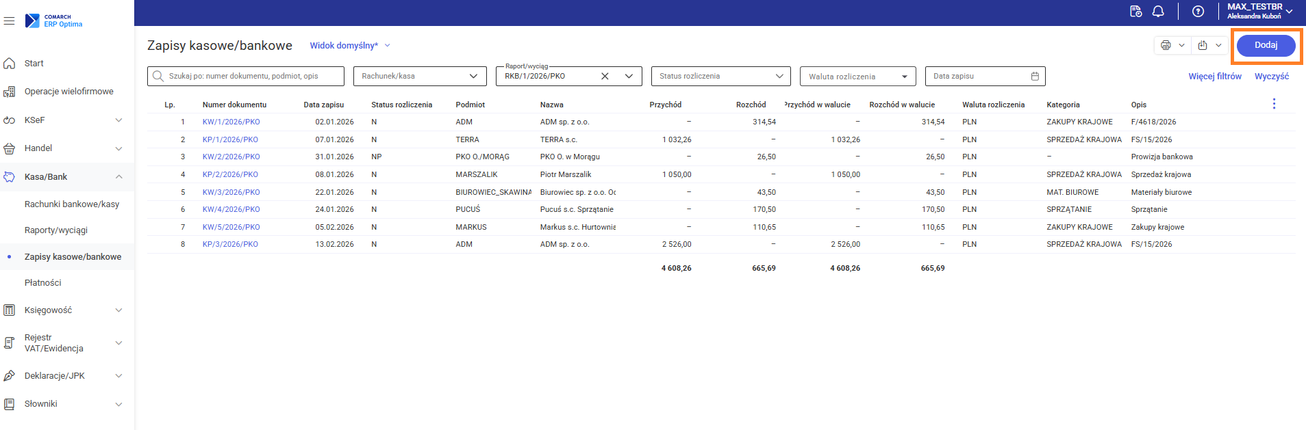Open the table column options kebab menu
Viewport: 1306px width, 430px height.
1274,104
